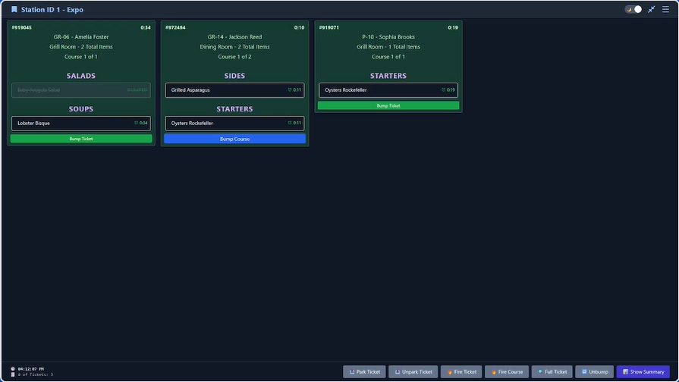Bump ticket #919045 with green button

(81, 139)
